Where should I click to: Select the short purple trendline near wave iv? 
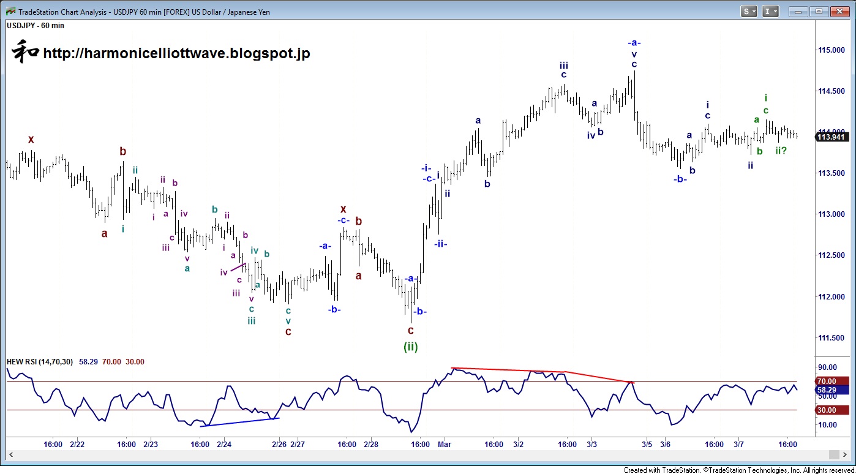(x=238, y=267)
